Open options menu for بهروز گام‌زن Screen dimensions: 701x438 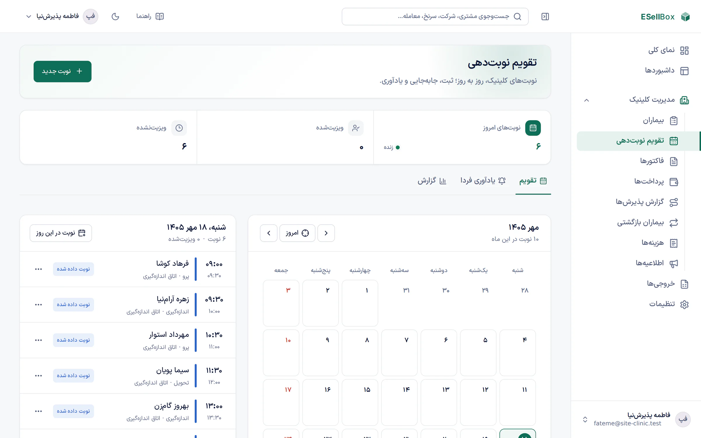click(x=38, y=411)
